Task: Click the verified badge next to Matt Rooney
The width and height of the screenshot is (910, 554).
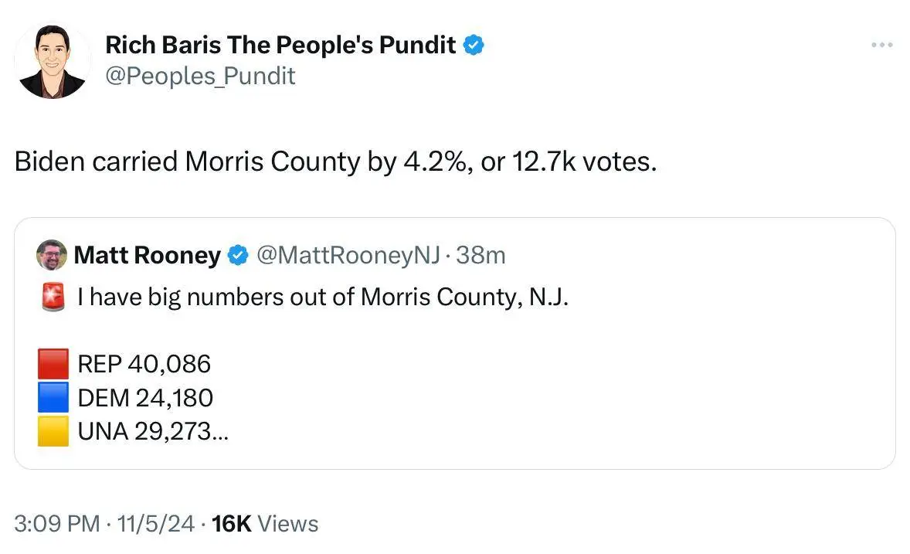Action: 238,255
